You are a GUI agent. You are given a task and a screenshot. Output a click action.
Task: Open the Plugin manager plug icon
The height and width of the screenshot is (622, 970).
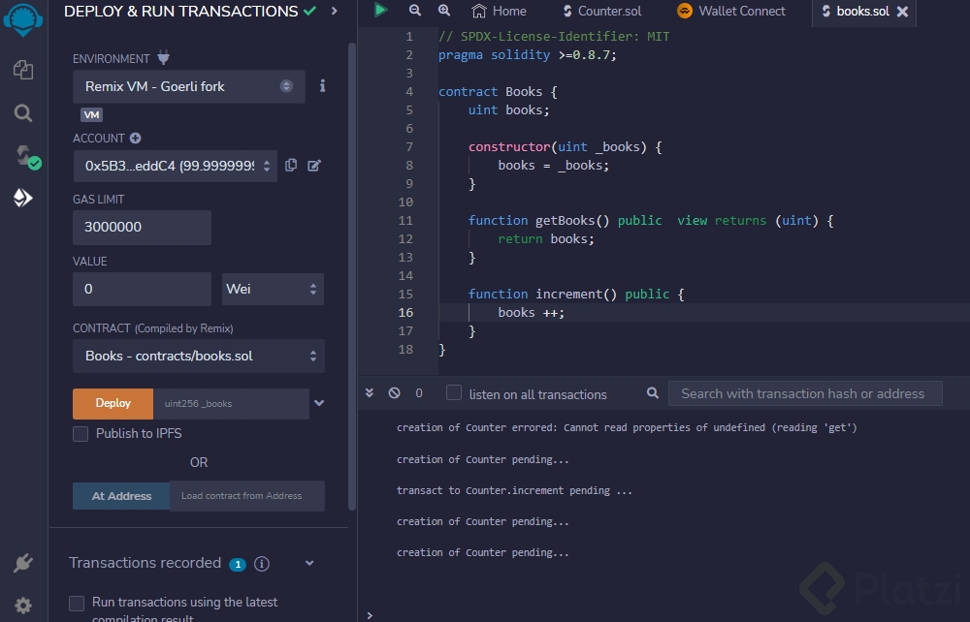tap(23, 563)
